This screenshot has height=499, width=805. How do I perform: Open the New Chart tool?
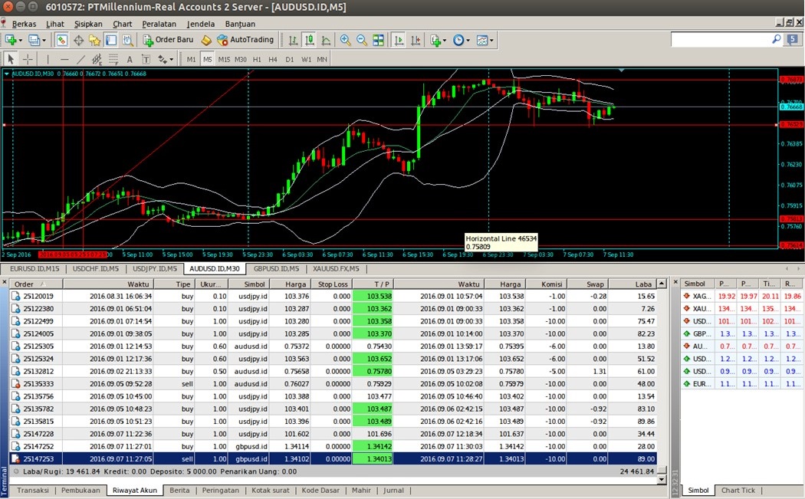point(10,40)
